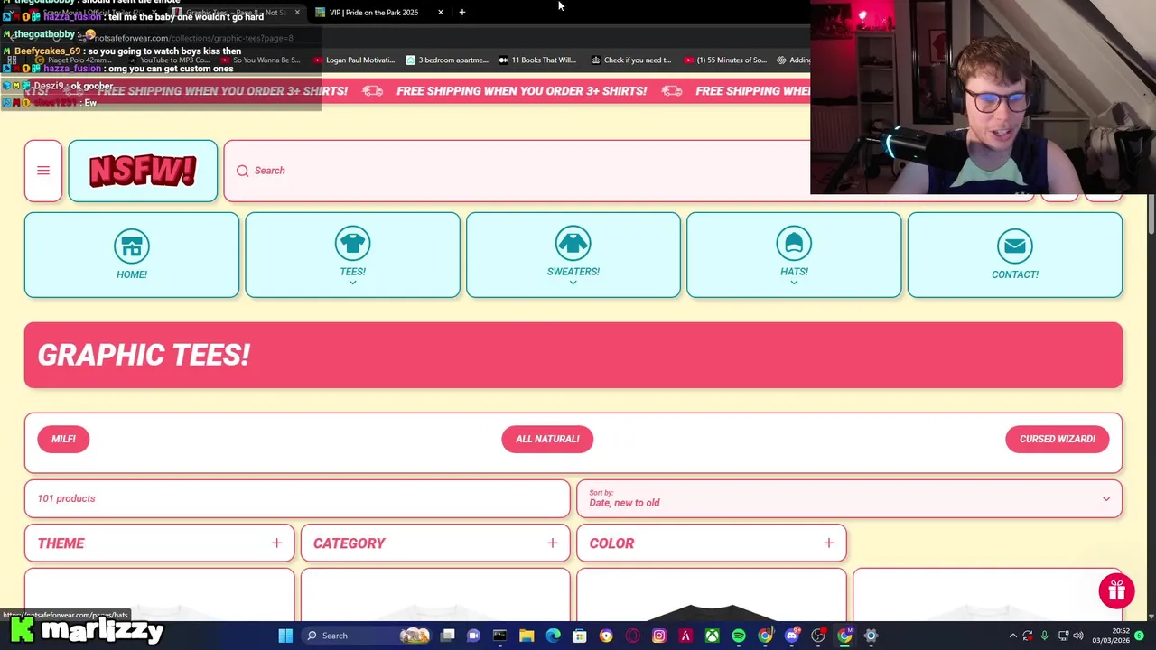Filter by the MILF! tag button
The image size is (1156, 650).
(x=63, y=439)
